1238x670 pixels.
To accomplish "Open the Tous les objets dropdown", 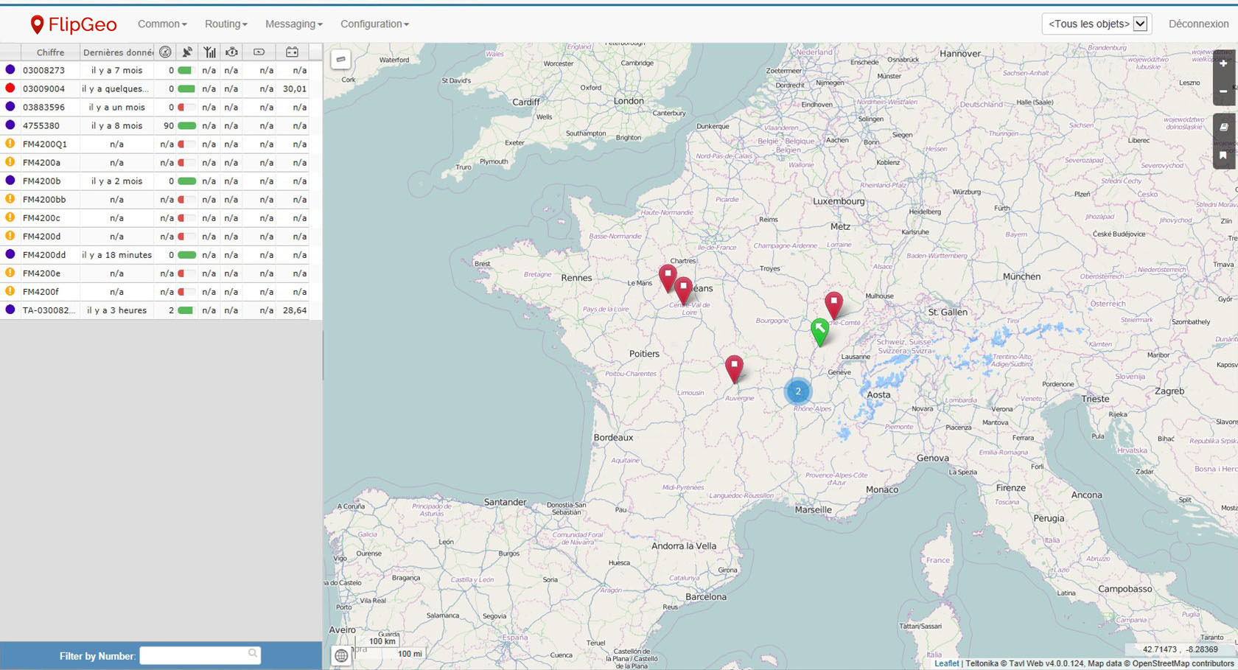I will click(1097, 24).
